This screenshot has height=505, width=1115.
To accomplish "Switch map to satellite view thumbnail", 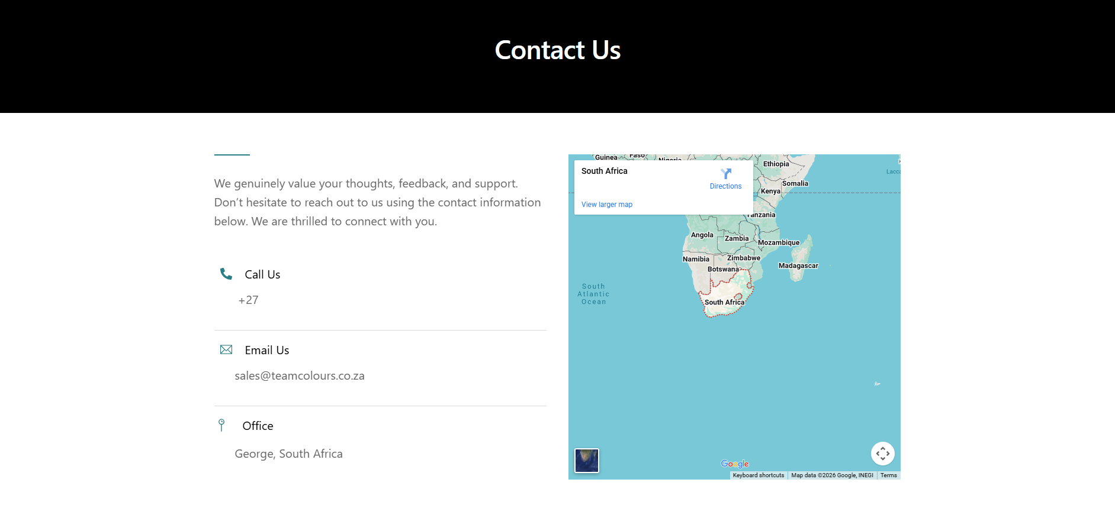I will 587,461.
